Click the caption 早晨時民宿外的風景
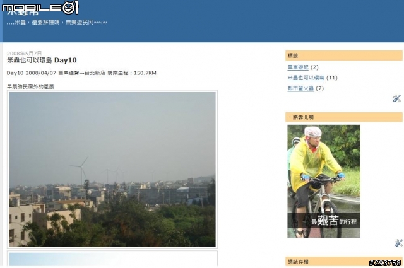The height and width of the screenshot is (268, 404). click(x=30, y=87)
